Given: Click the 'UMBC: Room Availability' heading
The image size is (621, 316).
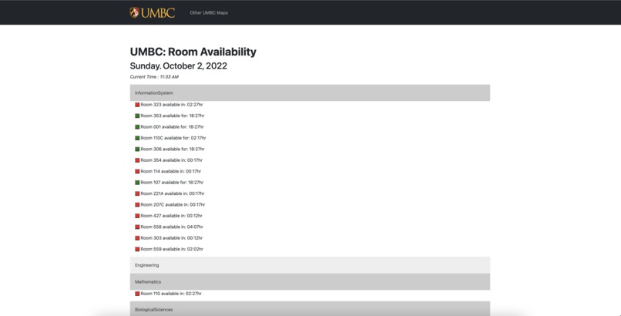Looking at the screenshot, I should pyautogui.click(x=193, y=52).
